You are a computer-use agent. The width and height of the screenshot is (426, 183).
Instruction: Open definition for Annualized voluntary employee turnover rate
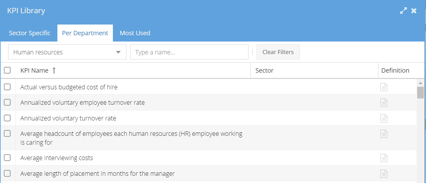[x=384, y=103]
